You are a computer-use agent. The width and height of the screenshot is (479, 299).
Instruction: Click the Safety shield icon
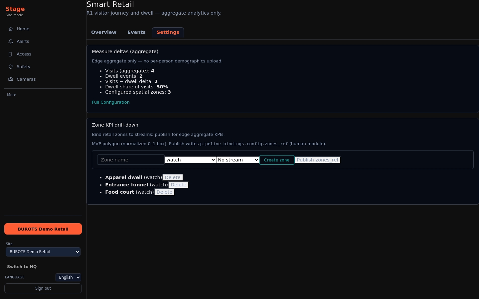[x=11, y=67]
